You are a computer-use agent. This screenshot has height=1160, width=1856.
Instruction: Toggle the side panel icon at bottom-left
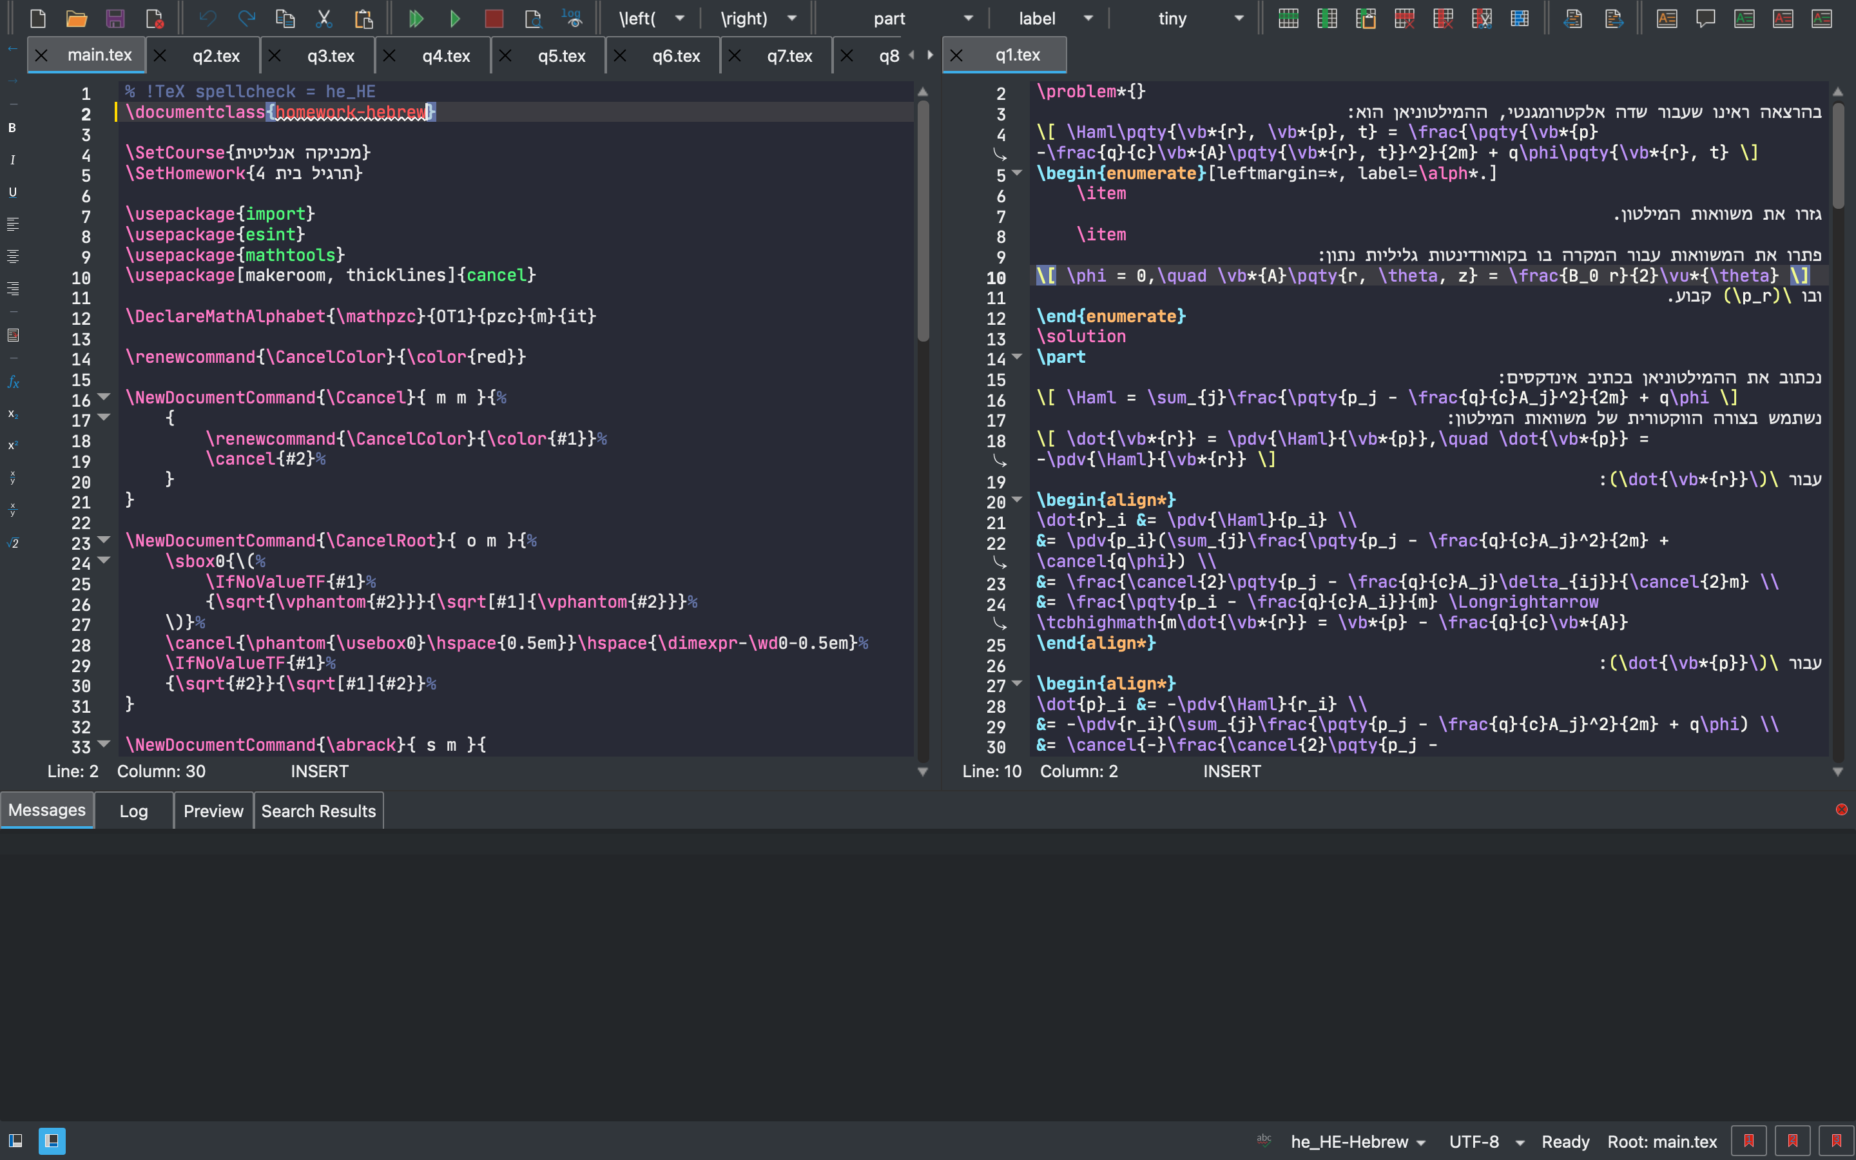click(x=15, y=1141)
